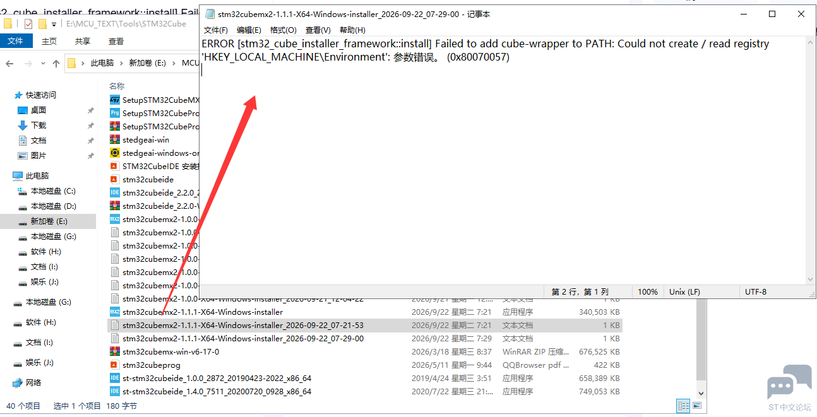The image size is (817, 417).
Task: Open Notepad's 格式(O) menu
Action: pyautogui.click(x=283, y=30)
